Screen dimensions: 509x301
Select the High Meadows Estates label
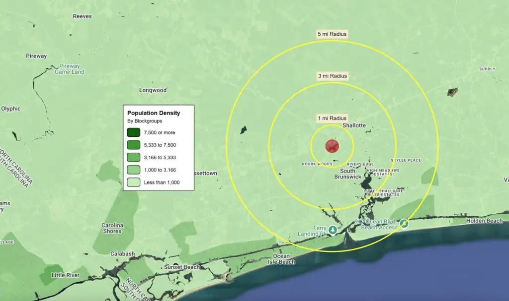(x=383, y=172)
